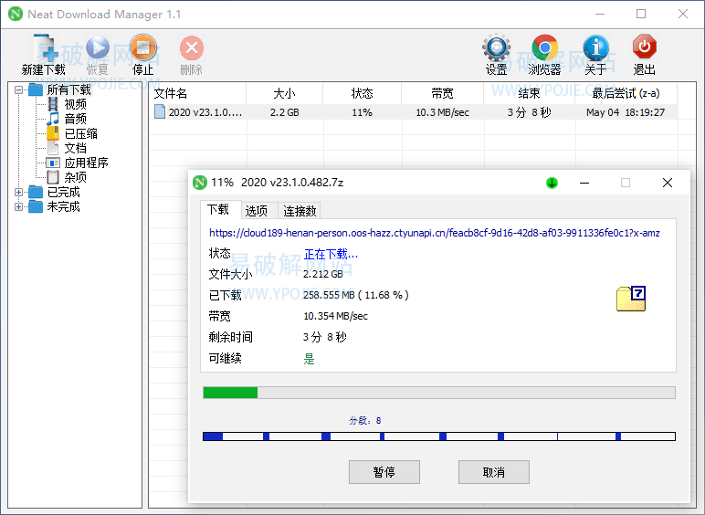Screen dimensions: 705x515
Task: Open 关于 about info icon
Action: tap(595, 47)
